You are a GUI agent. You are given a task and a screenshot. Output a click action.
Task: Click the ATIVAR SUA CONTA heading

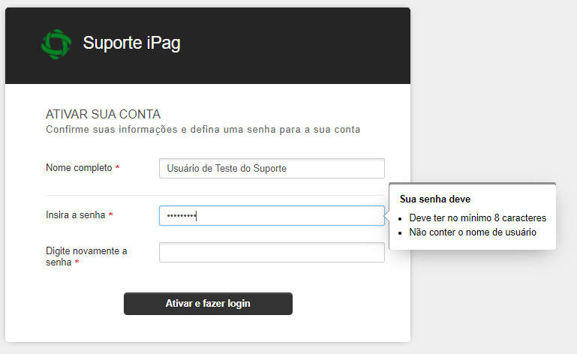click(x=103, y=114)
